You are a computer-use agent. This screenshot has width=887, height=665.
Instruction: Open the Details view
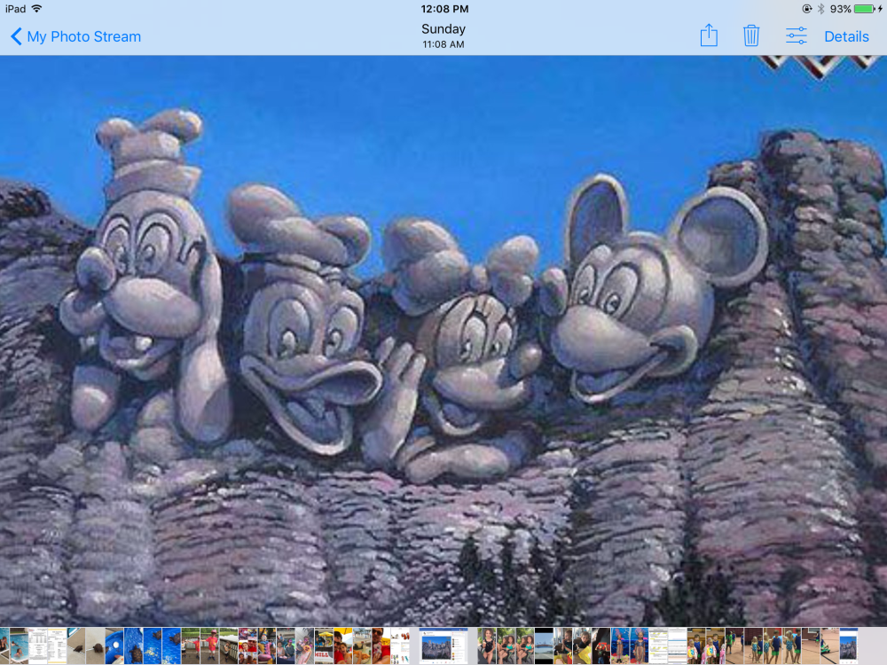tap(846, 36)
